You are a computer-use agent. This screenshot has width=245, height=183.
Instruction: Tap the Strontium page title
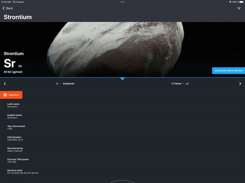click(x=18, y=17)
